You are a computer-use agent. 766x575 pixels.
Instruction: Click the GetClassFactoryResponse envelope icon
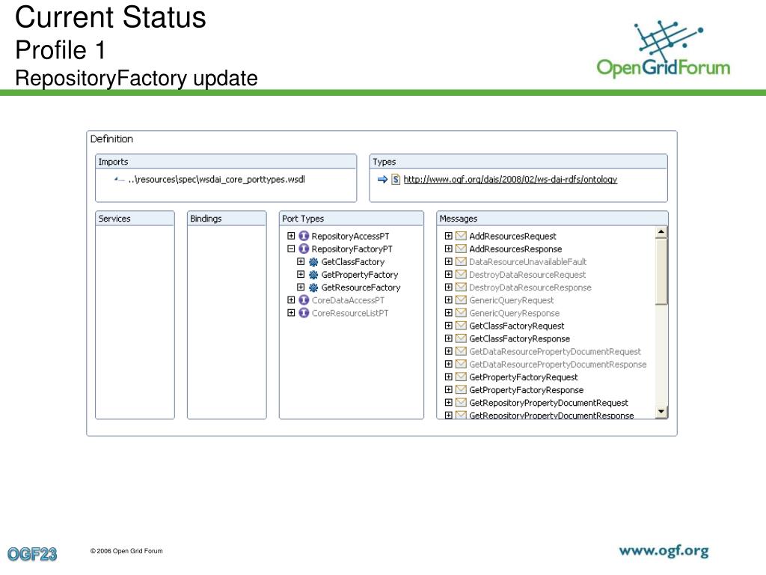pos(461,338)
